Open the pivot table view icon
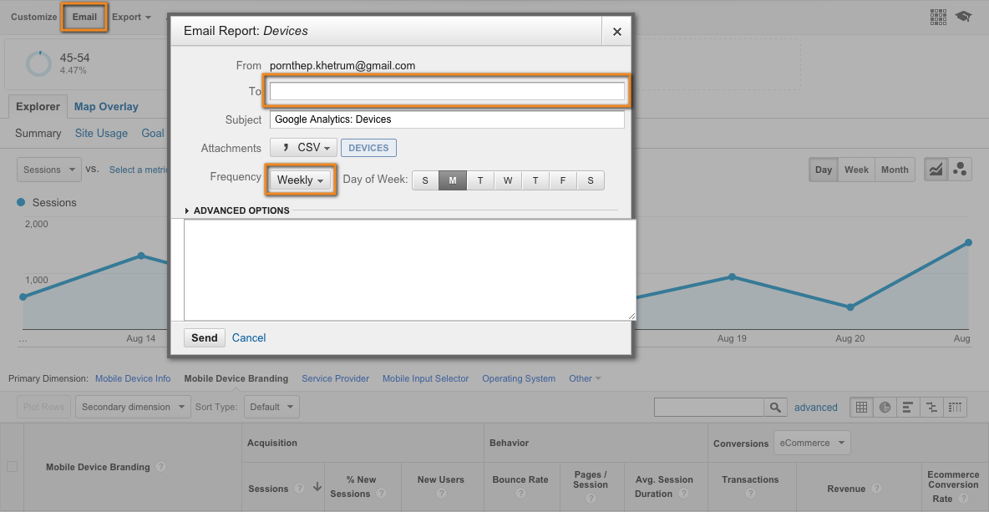 tap(955, 408)
